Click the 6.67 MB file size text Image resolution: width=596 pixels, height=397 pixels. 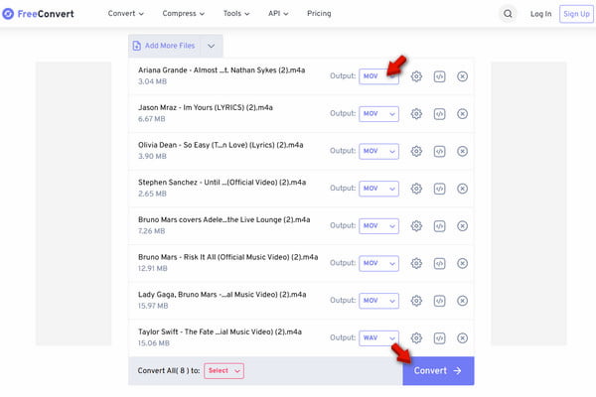151,119
